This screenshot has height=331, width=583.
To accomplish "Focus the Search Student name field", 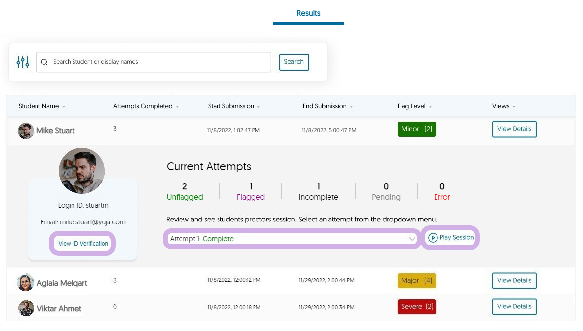I will pyautogui.click(x=158, y=62).
